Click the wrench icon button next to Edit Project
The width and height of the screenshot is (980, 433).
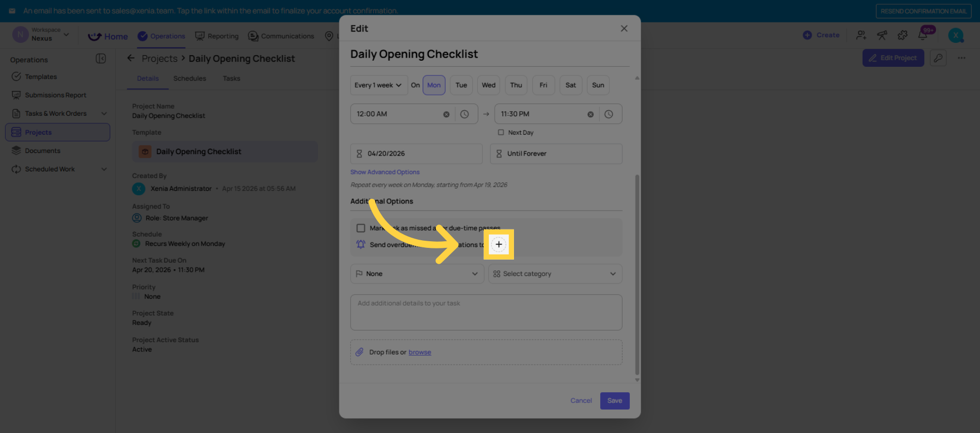coord(938,58)
